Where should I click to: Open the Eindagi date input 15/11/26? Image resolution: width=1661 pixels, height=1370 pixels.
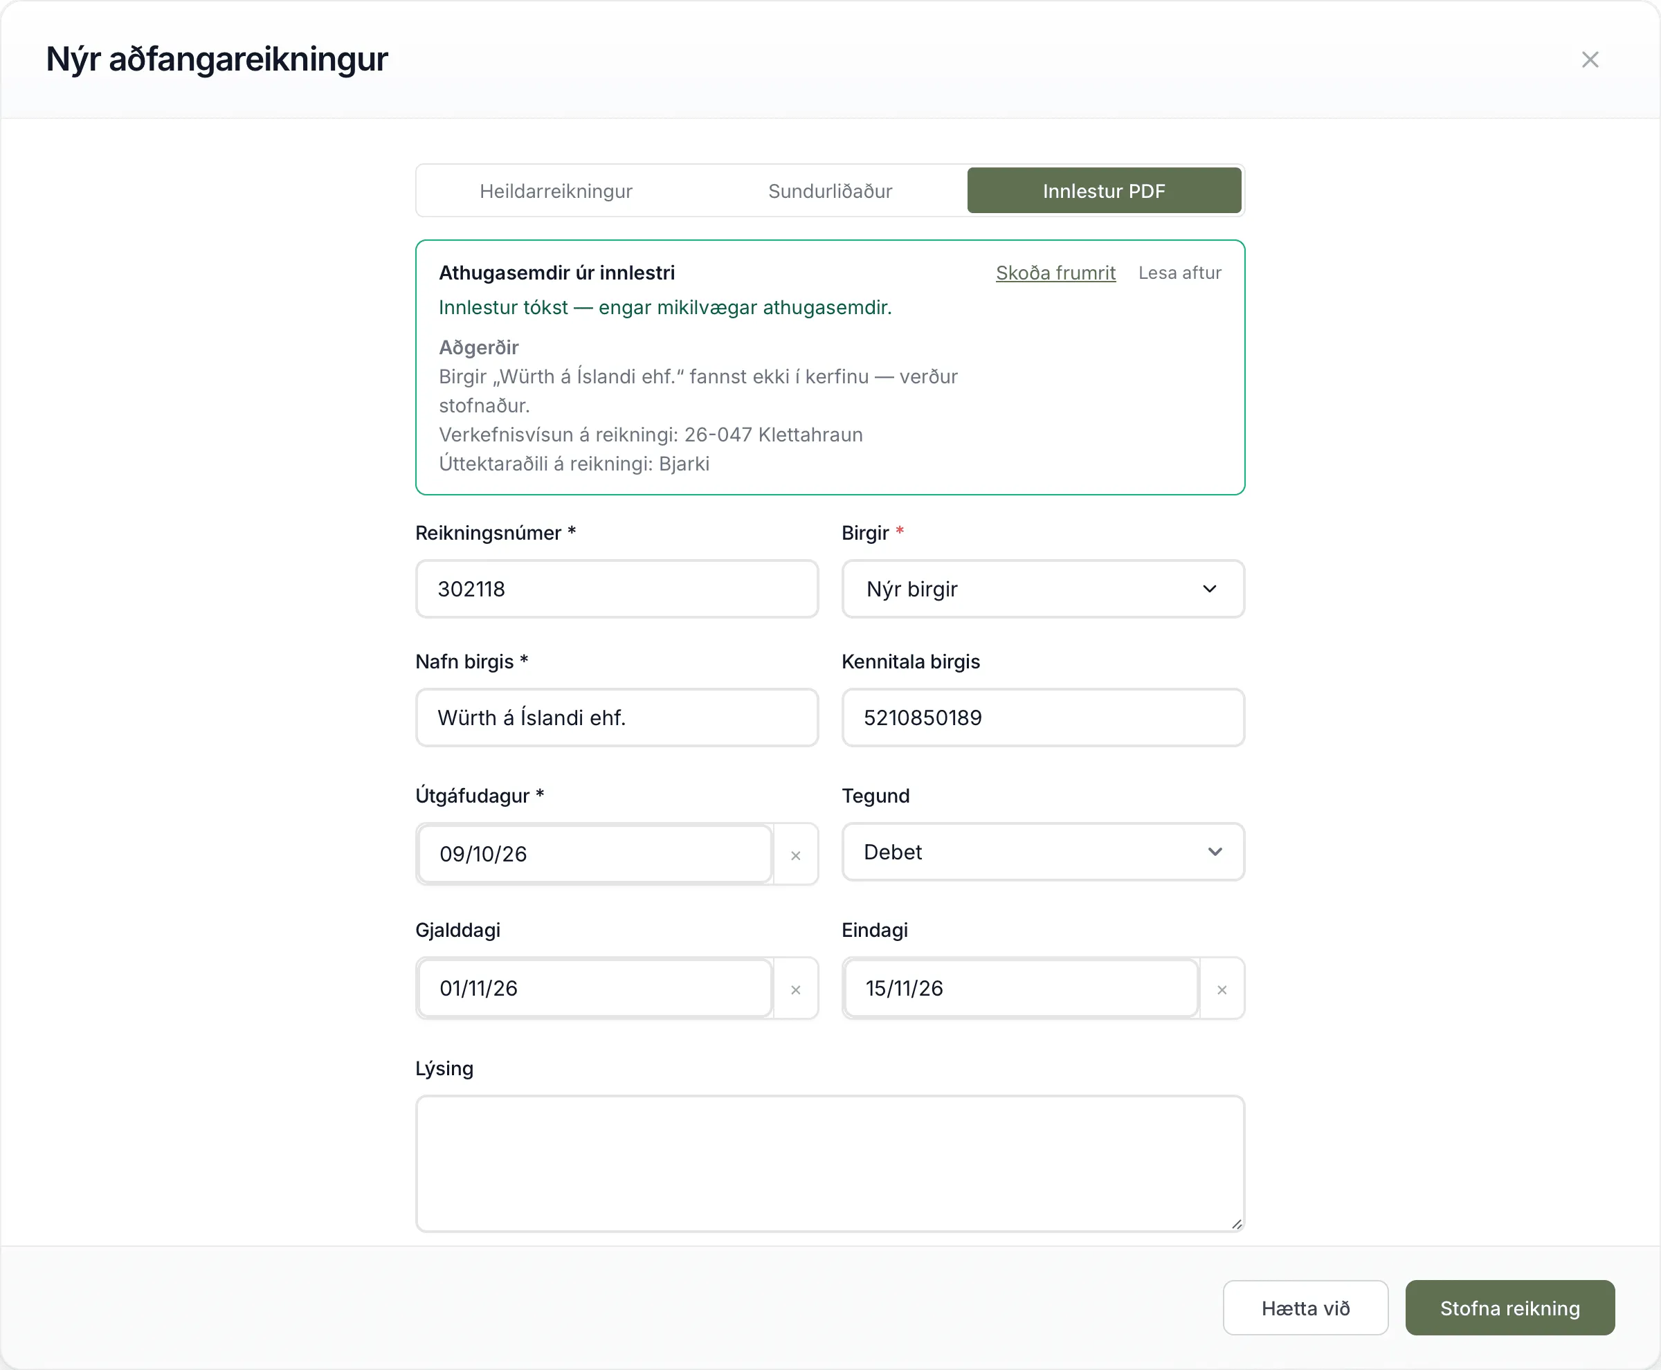tap(1022, 988)
